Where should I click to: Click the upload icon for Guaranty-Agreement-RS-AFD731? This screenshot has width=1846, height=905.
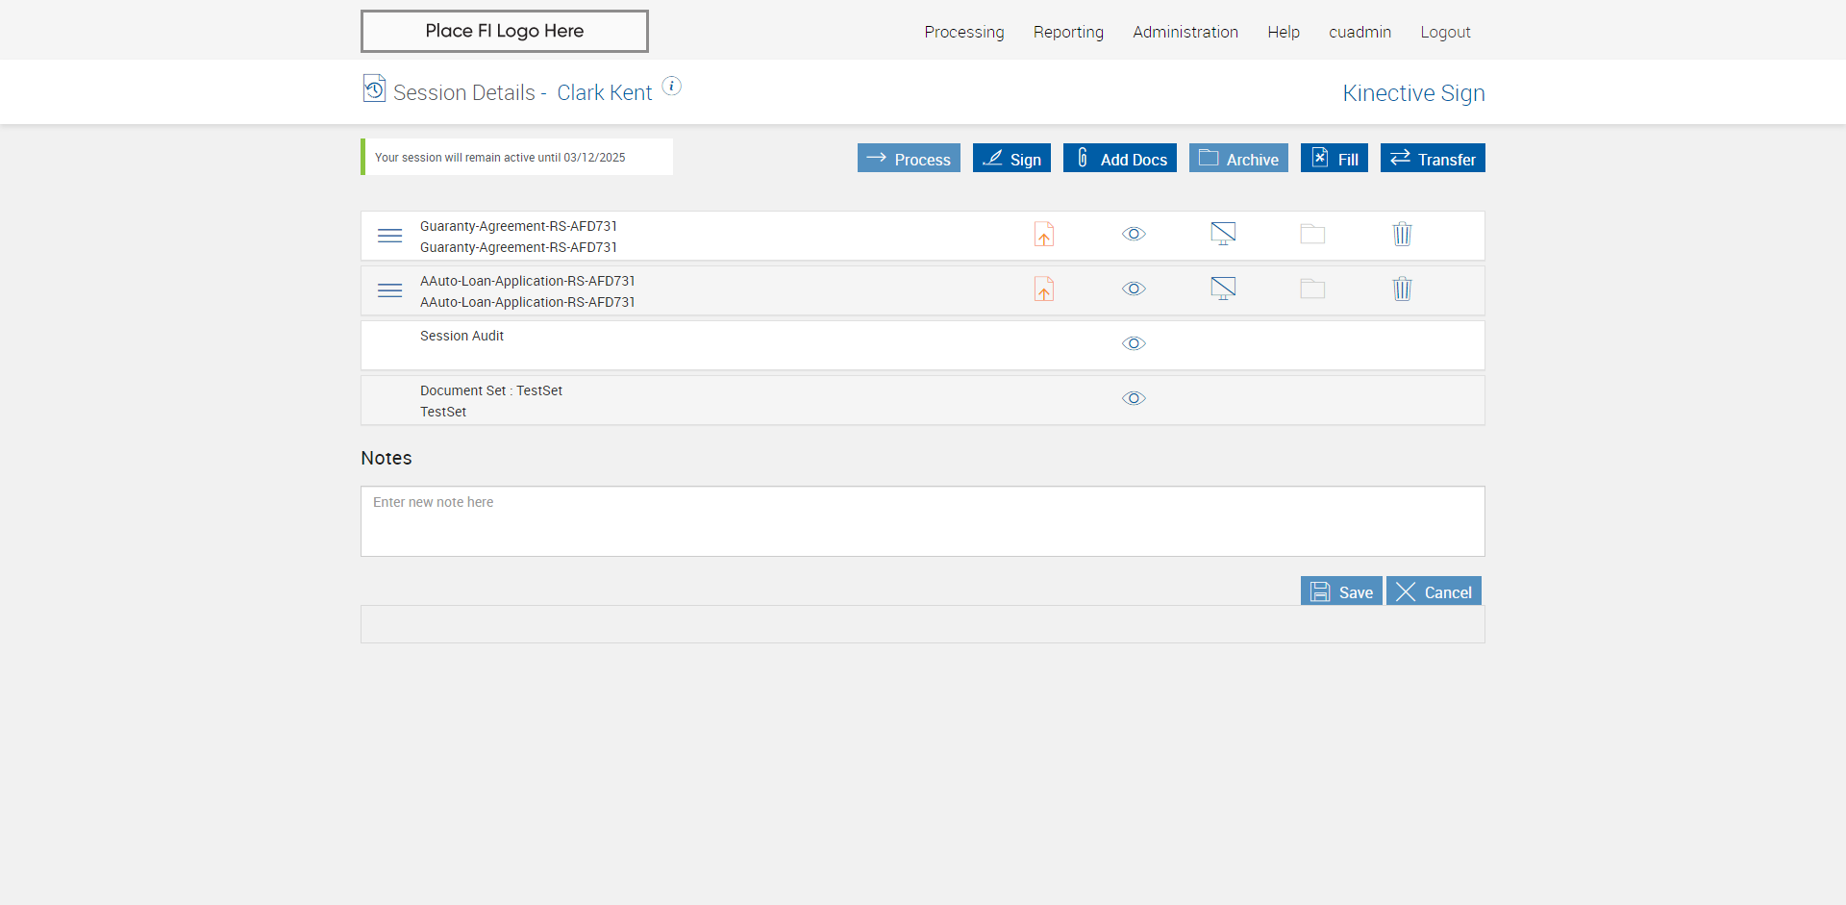[x=1044, y=234]
